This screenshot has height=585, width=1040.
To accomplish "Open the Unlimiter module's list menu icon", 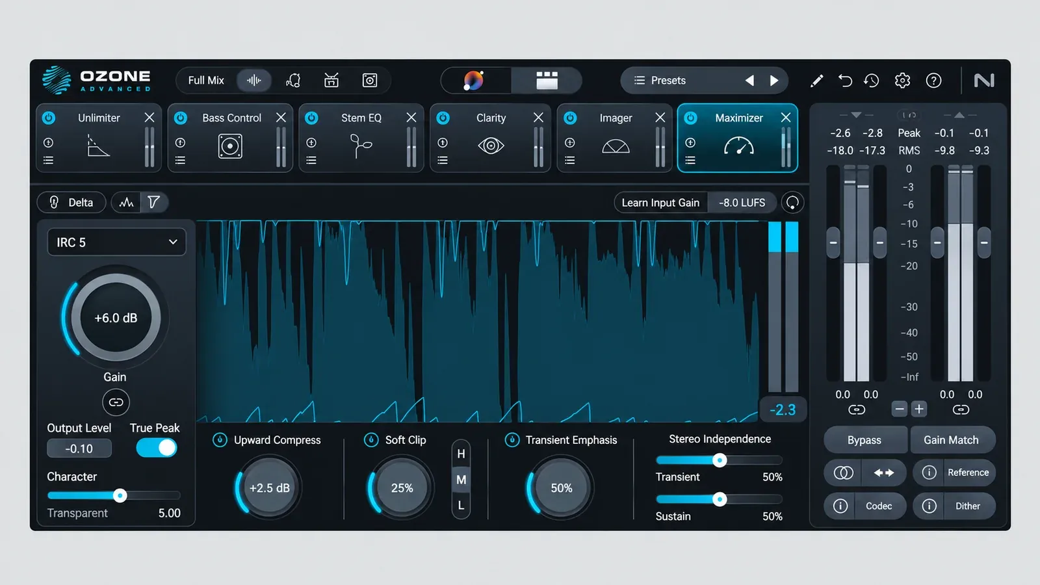I will 48,161.
